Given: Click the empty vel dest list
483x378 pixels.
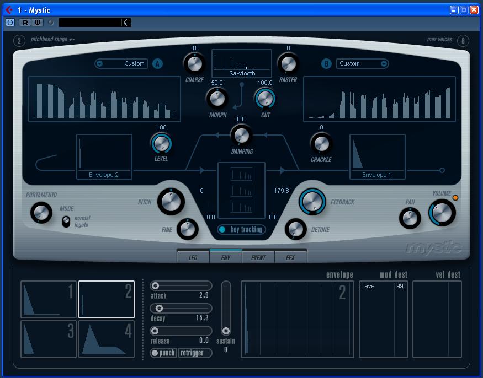Looking at the screenshot, I should pos(437,319).
